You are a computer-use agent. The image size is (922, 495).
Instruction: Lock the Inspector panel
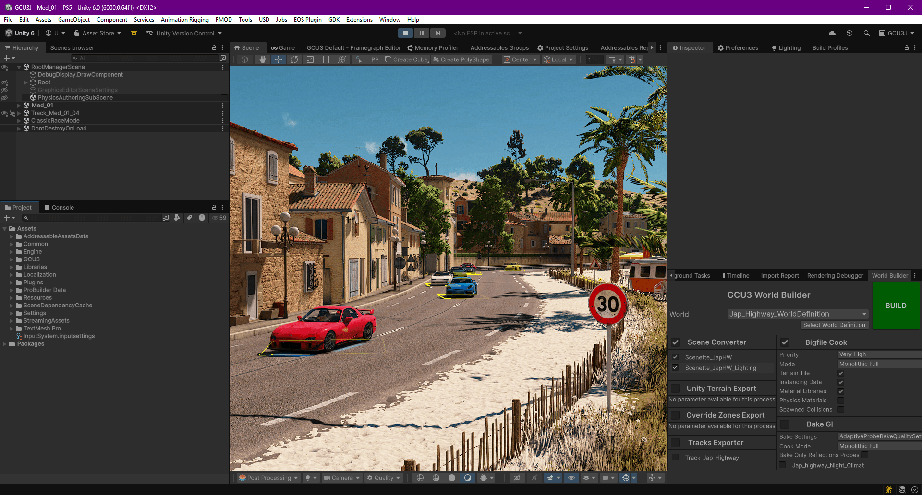point(907,48)
